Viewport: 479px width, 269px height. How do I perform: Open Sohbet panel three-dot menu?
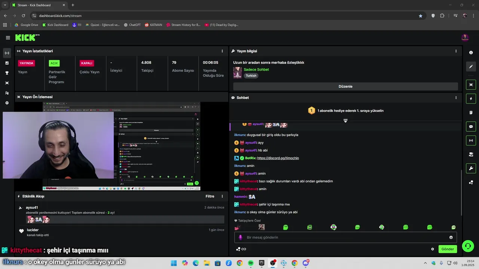(456, 98)
